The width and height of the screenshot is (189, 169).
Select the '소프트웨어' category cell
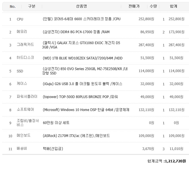(25, 110)
